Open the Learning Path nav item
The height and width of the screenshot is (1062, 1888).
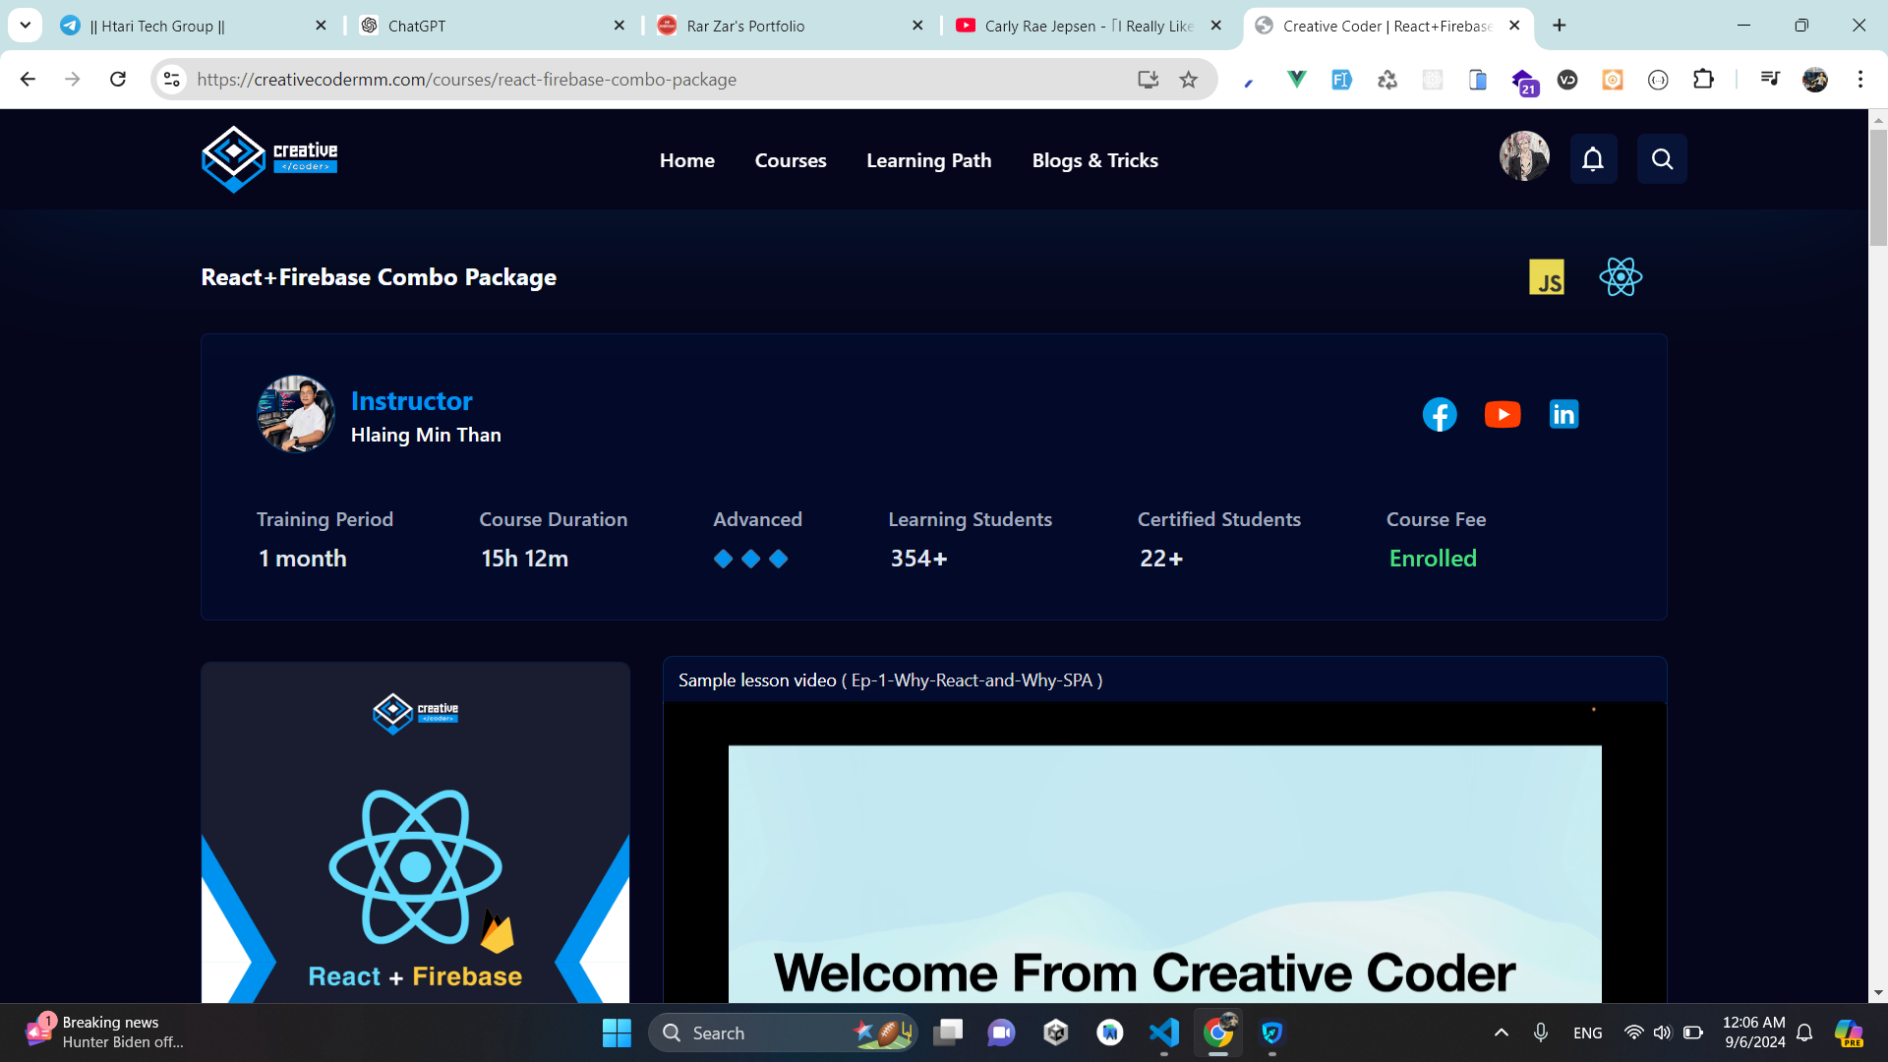[x=928, y=160]
